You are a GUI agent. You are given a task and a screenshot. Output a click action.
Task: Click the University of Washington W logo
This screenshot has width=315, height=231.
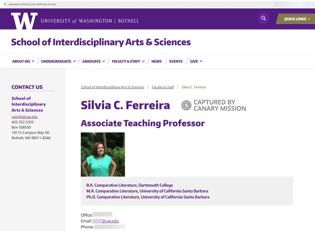[x=24, y=21]
